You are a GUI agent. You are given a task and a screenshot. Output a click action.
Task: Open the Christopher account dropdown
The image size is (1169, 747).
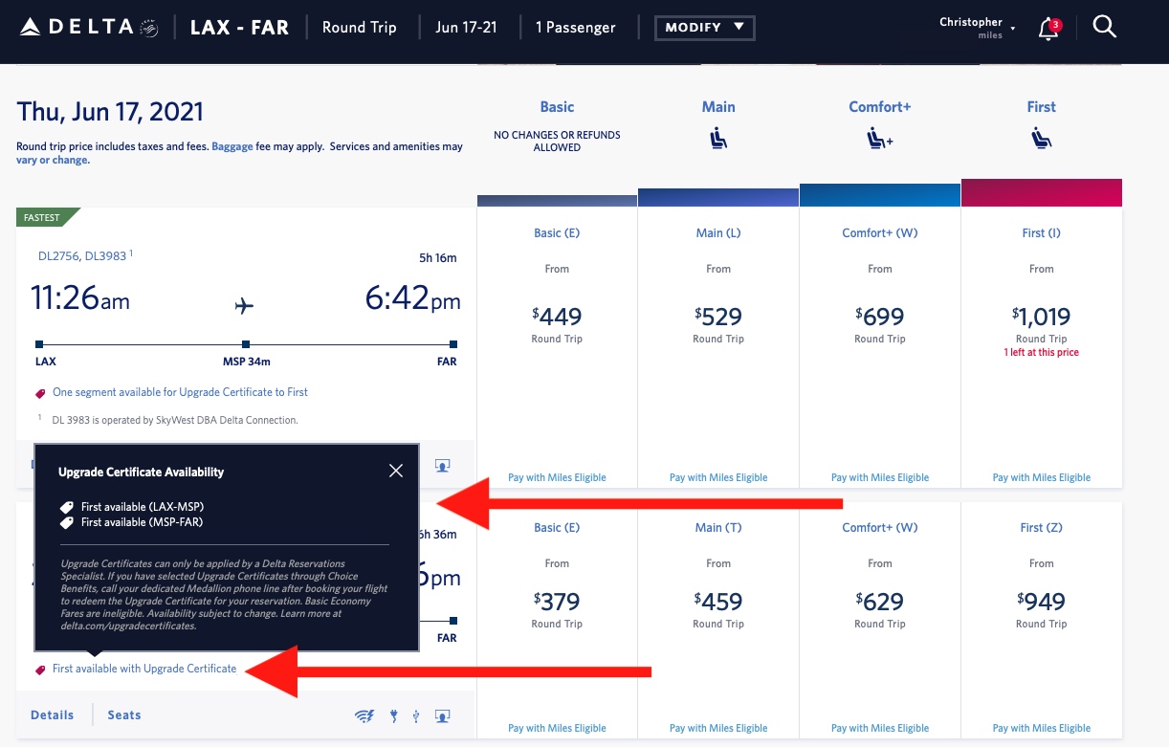pyautogui.click(x=978, y=28)
